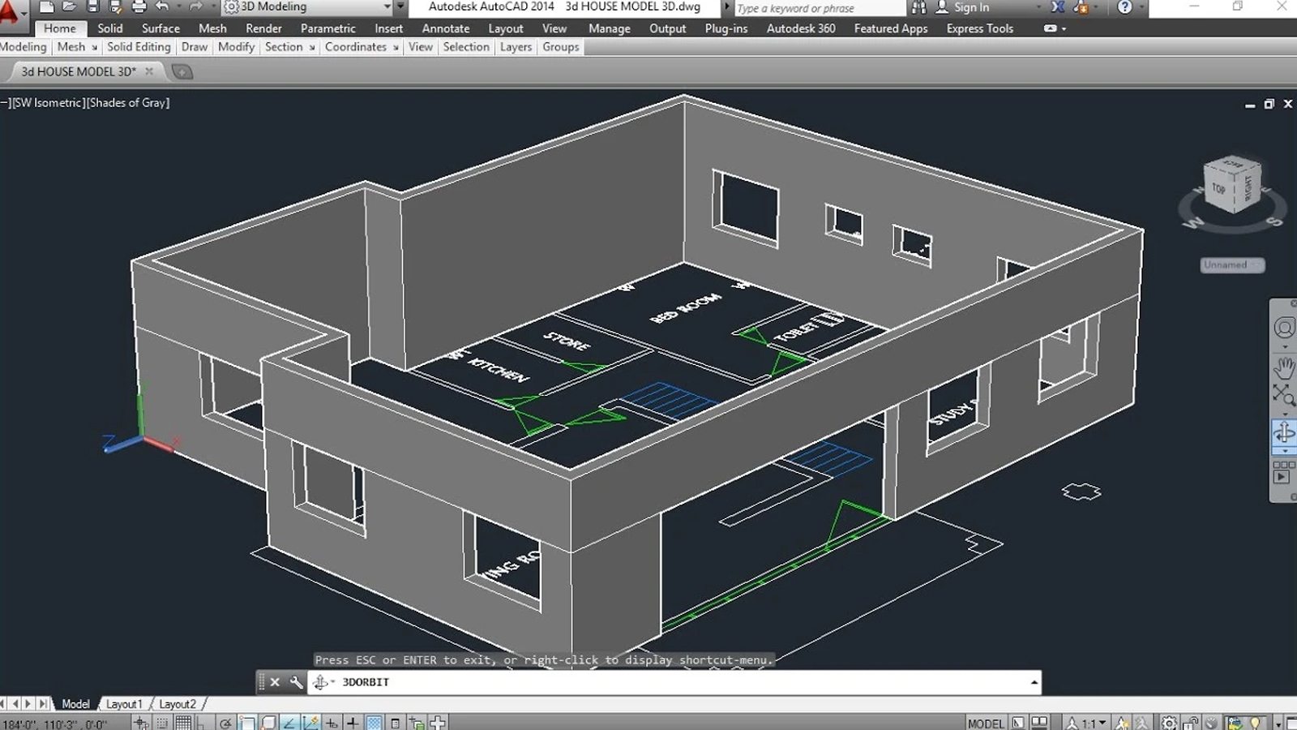Click the Stay Connected icon

click(1081, 7)
